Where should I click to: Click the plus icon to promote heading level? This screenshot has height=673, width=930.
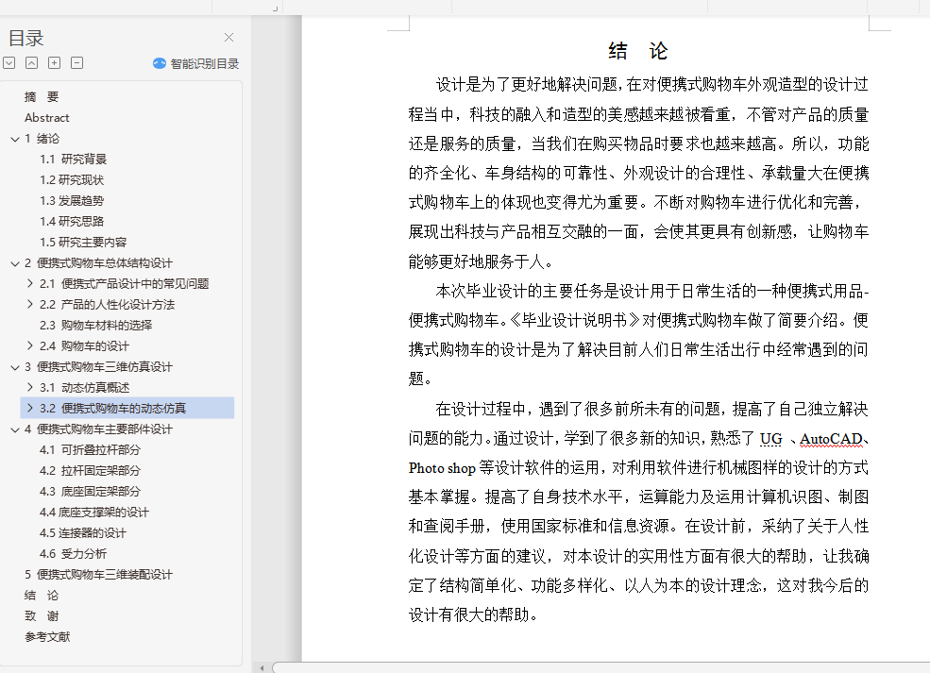point(54,63)
